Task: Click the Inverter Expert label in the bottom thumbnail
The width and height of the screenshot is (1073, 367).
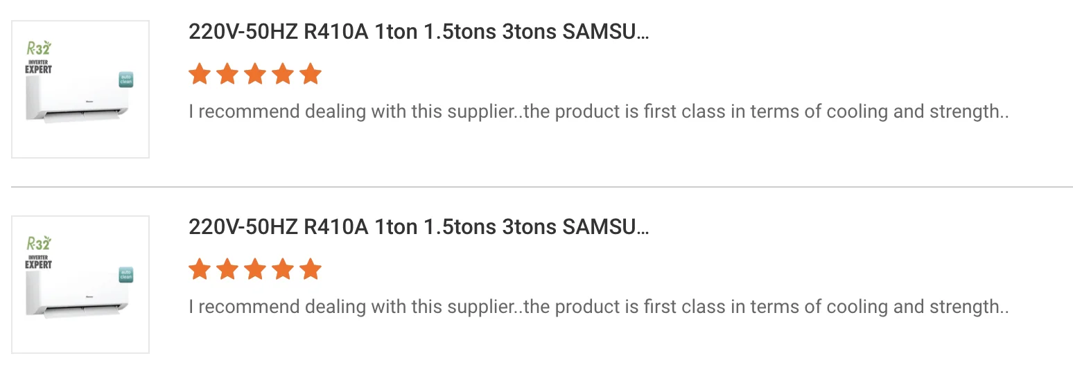Action: coord(39,262)
